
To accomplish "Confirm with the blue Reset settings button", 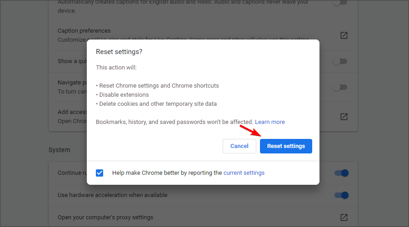I will pos(286,146).
